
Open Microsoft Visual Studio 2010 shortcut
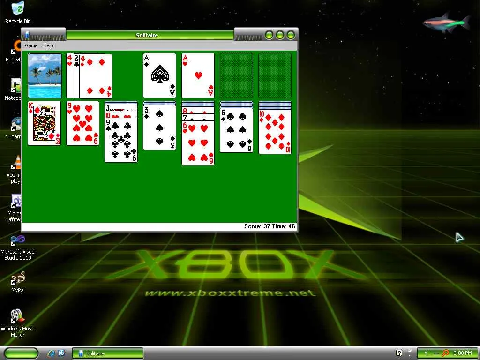18,247
